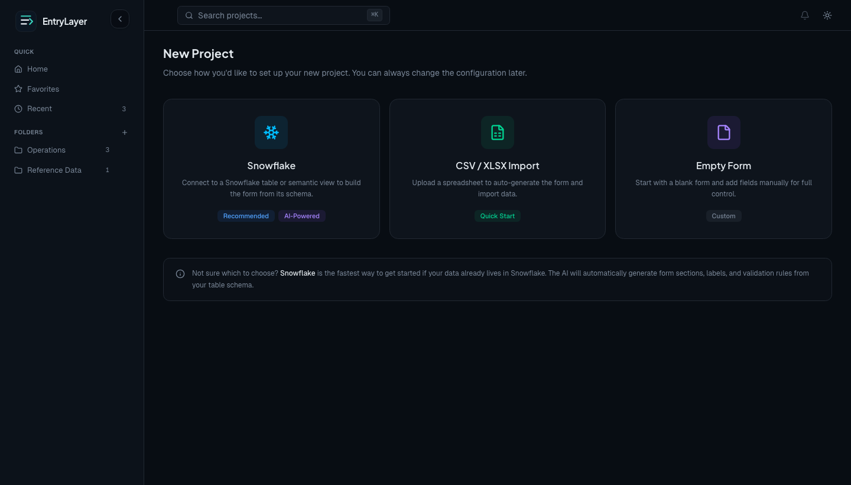The image size is (851, 485).
Task: Click the QUICK section label
Action: 24,52
